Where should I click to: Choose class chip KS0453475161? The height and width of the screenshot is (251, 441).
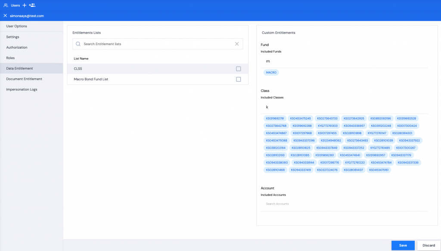pos(379,170)
